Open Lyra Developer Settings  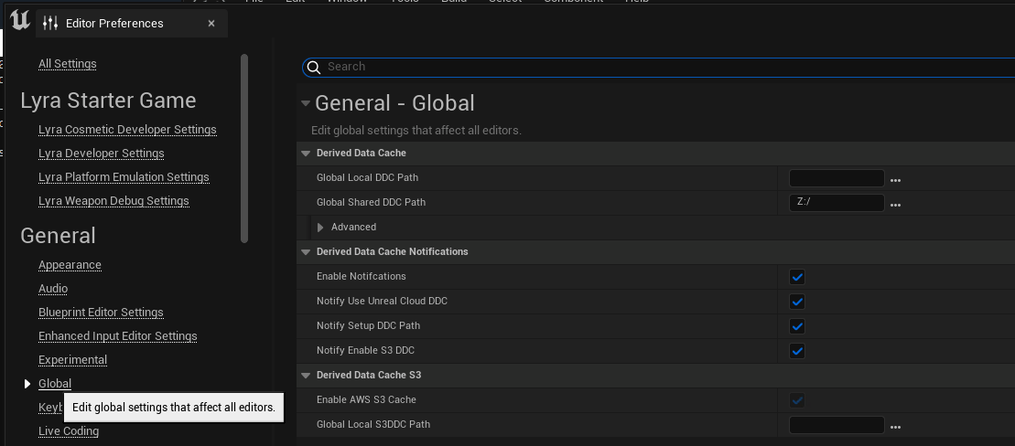[x=101, y=154]
